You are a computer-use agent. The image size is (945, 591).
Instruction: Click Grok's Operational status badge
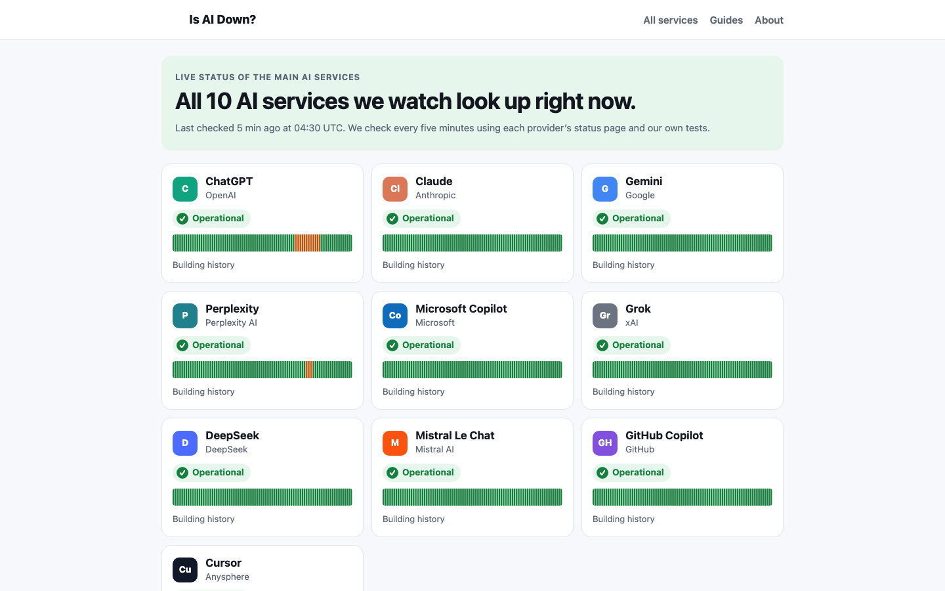631,345
